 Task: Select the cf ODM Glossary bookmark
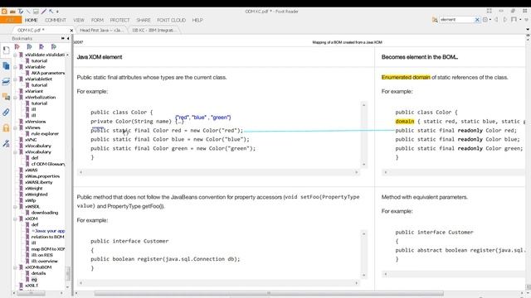(48, 164)
